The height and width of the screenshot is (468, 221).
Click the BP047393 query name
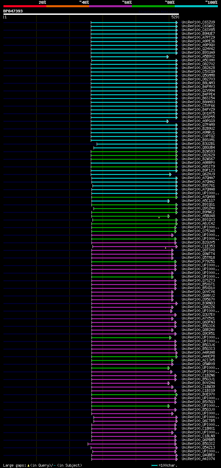coord(13,11)
